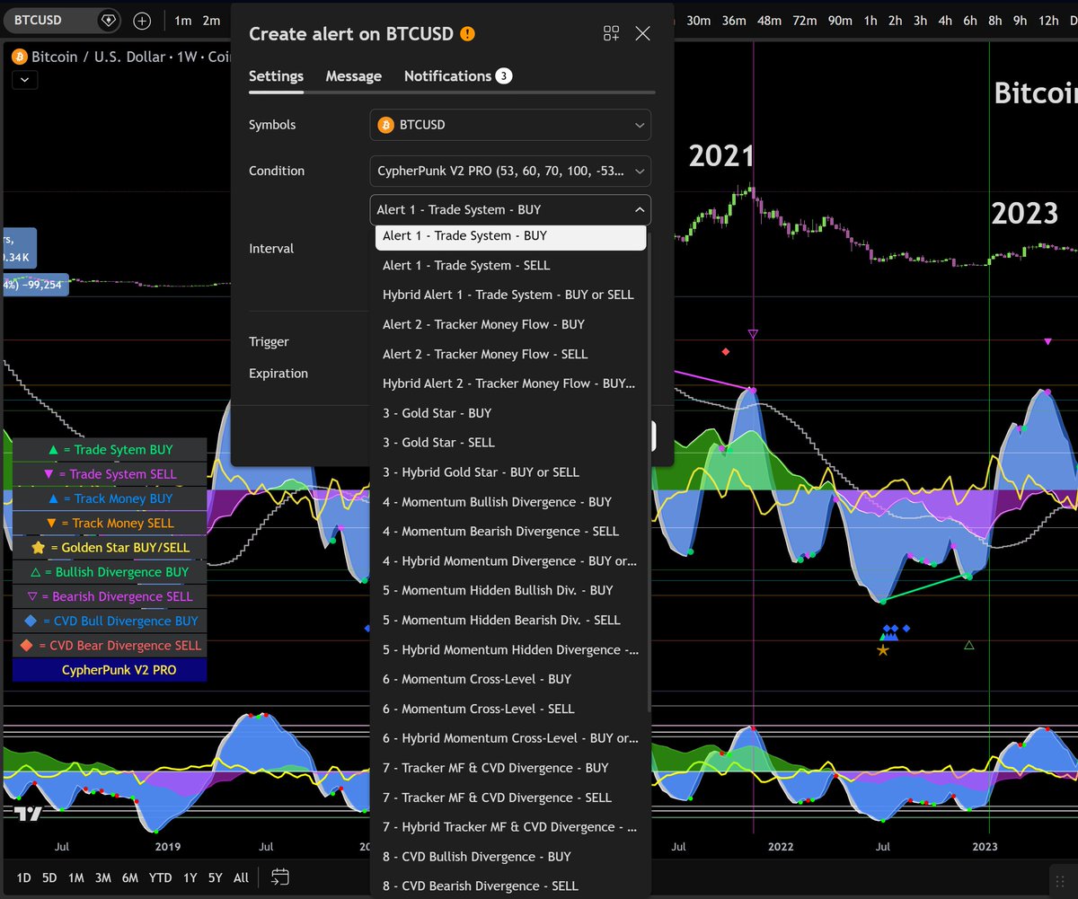Select the 1M date range

click(76, 877)
